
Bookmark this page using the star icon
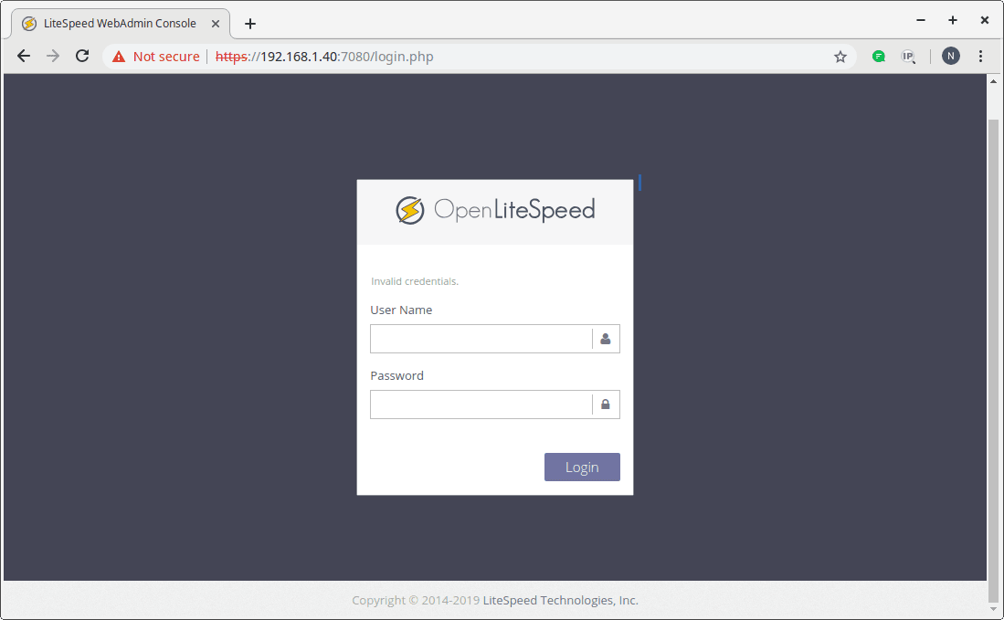[x=840, y=56]
